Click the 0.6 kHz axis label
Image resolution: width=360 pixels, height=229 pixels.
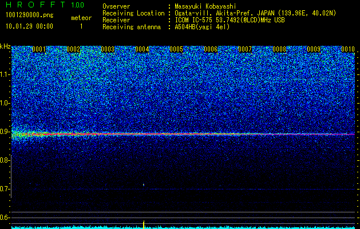tap(5, 218)
